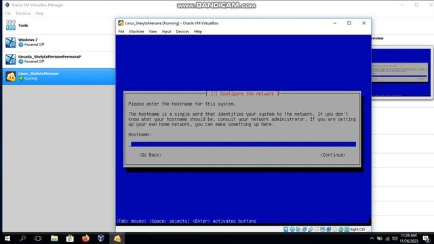Click the battery icon in system tray
The height and width of the screenshot is (244, 434).
point(380,238)
